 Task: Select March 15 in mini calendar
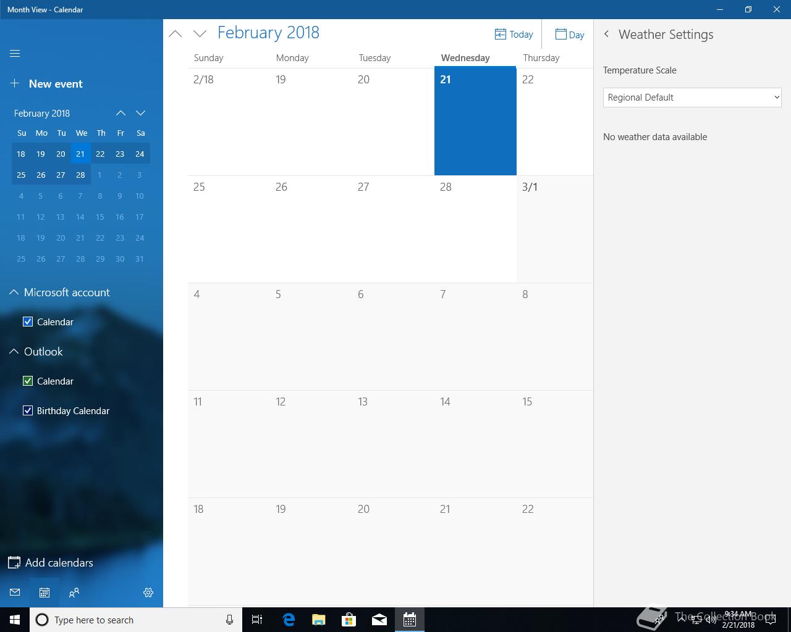100,217
